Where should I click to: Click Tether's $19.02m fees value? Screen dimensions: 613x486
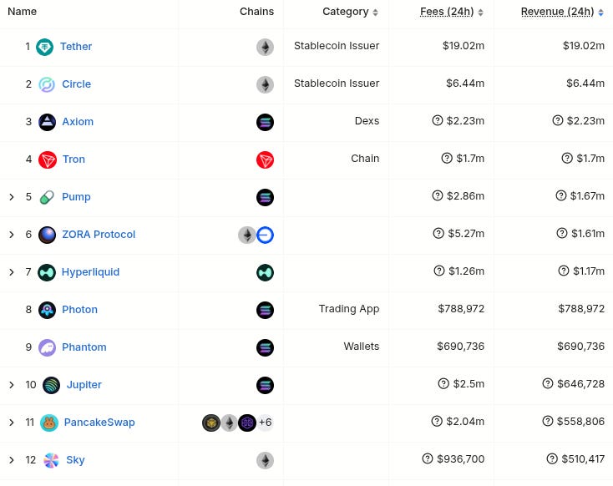pos(464,46)
